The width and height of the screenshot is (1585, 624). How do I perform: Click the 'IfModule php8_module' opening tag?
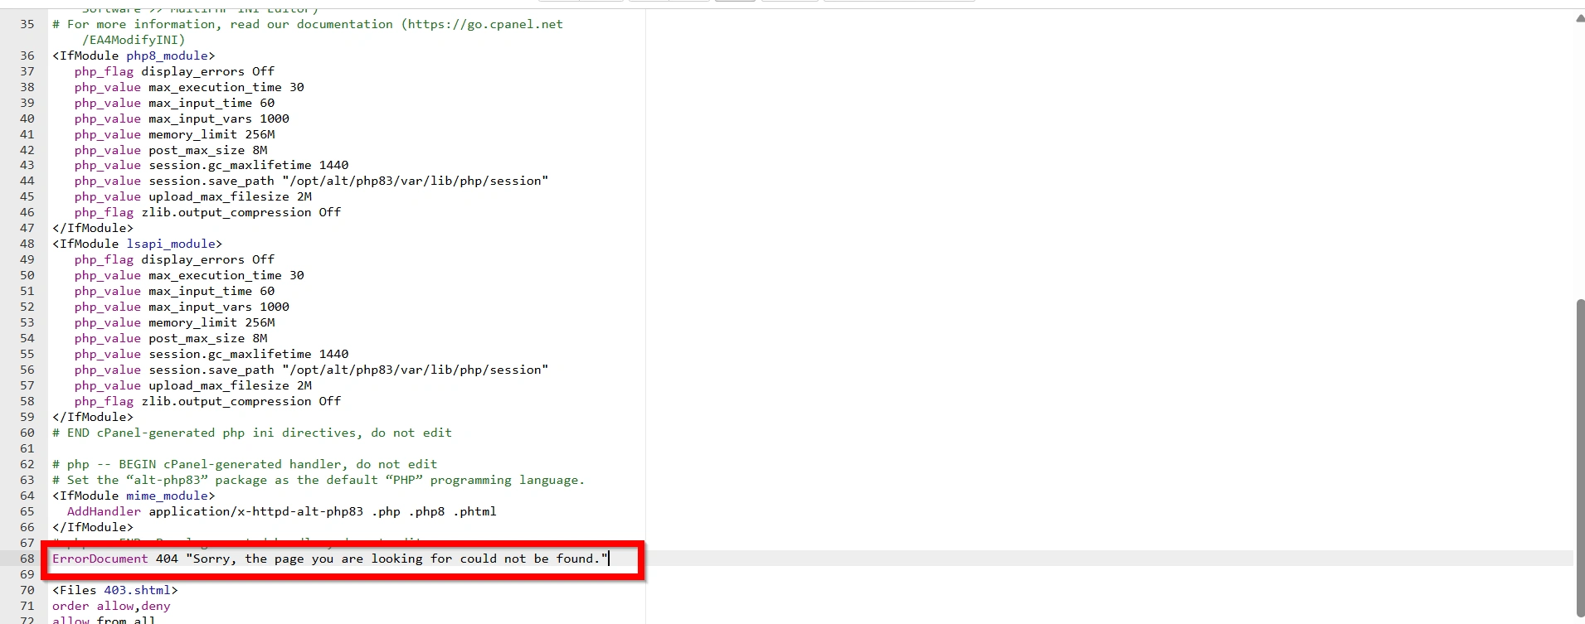[x=134, y=56]
